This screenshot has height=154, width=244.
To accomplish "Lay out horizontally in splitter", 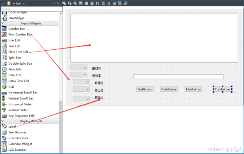I will 98,3.
